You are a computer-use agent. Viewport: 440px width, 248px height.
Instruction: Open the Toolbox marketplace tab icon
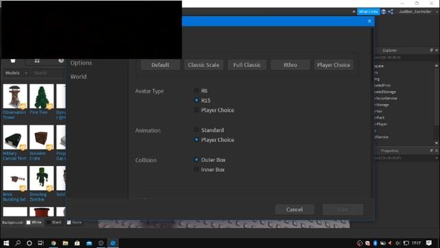pyautogui.click(x=13, y=61)
